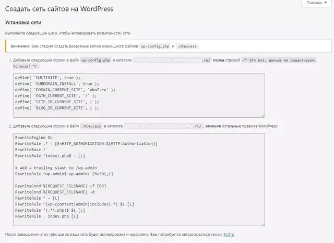Click the RewriteBase / line
This screenshot has height=243, width=334.
click(30, 150)
